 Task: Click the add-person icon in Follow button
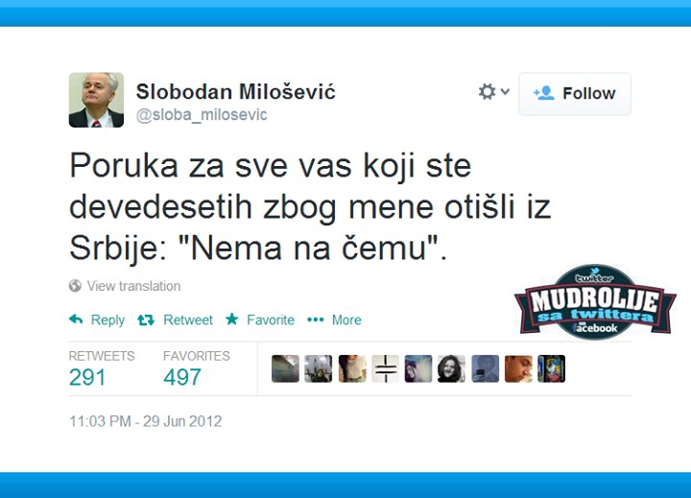click(544, 93)
